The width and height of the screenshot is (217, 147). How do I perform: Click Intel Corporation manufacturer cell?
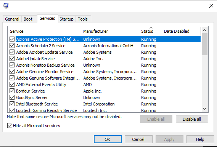point(99,104)
